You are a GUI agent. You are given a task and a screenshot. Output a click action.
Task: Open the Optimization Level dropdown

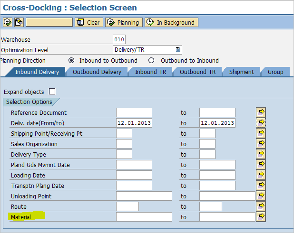point(178,50)
